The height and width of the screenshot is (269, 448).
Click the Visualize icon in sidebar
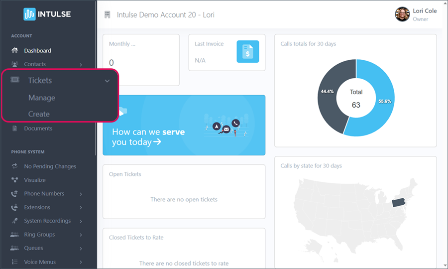click(x=15, y=180)
